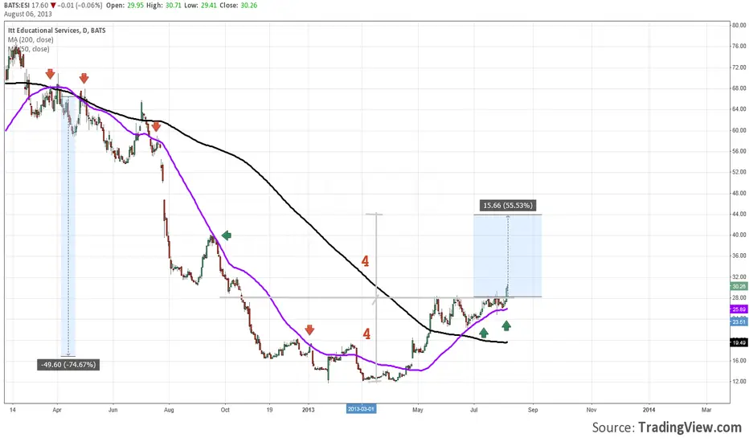Image resolution: width=749 pixels, height=442 pixels.
Task: Click the green 30.26 last price tag
Action: [739, 286]
